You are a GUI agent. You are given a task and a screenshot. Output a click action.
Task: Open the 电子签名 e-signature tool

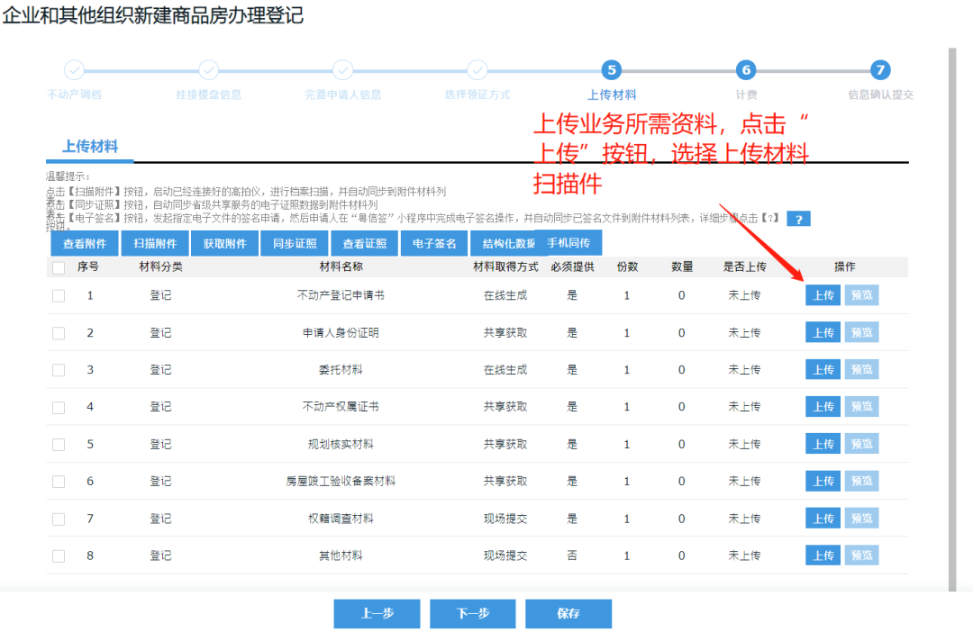point(433,242)
